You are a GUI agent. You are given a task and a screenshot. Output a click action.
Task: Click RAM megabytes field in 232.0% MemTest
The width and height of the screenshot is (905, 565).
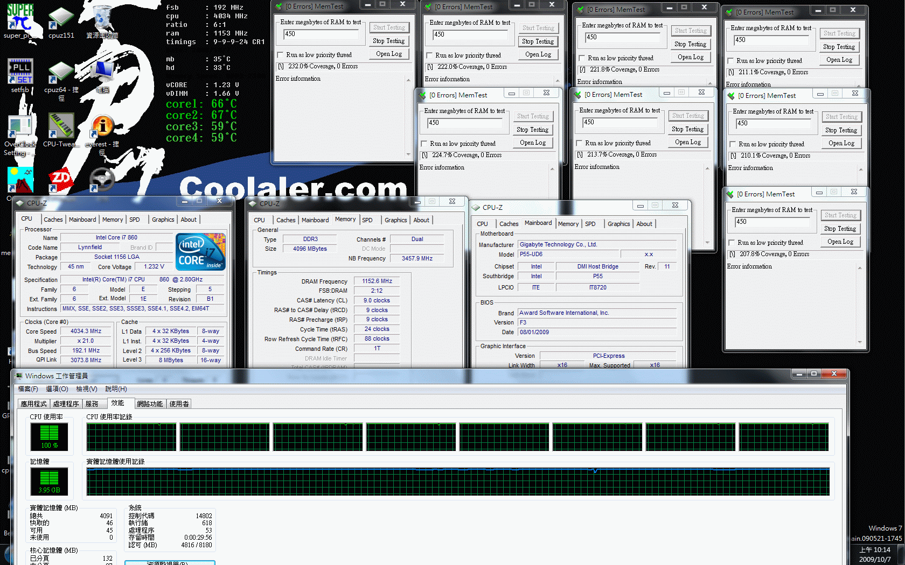[321, 34]
